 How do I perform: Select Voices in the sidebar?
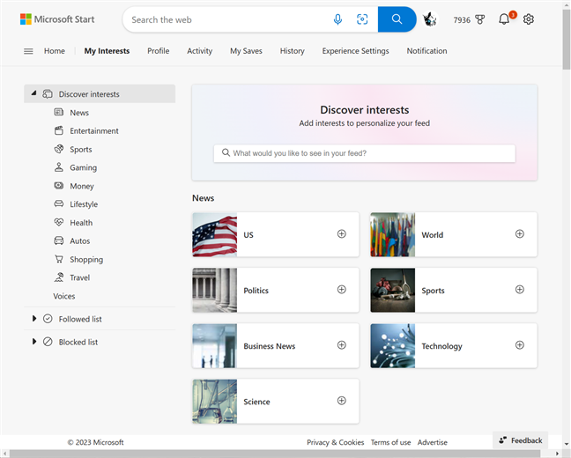click(x=64, y=296)
